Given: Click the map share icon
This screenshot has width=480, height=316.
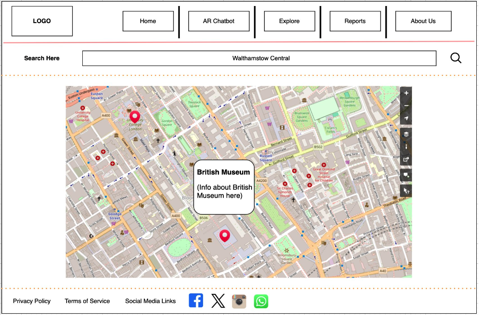Looking at the screenshot, I should click(406, 159).
